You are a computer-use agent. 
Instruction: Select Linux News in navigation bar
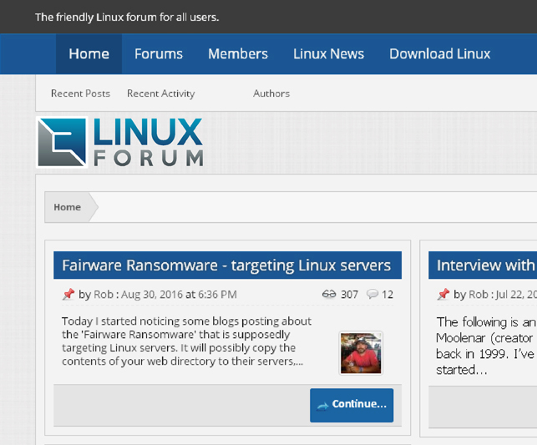[x=328, y=53]
